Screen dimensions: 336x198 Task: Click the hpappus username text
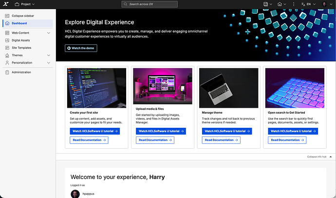[89, 194]
